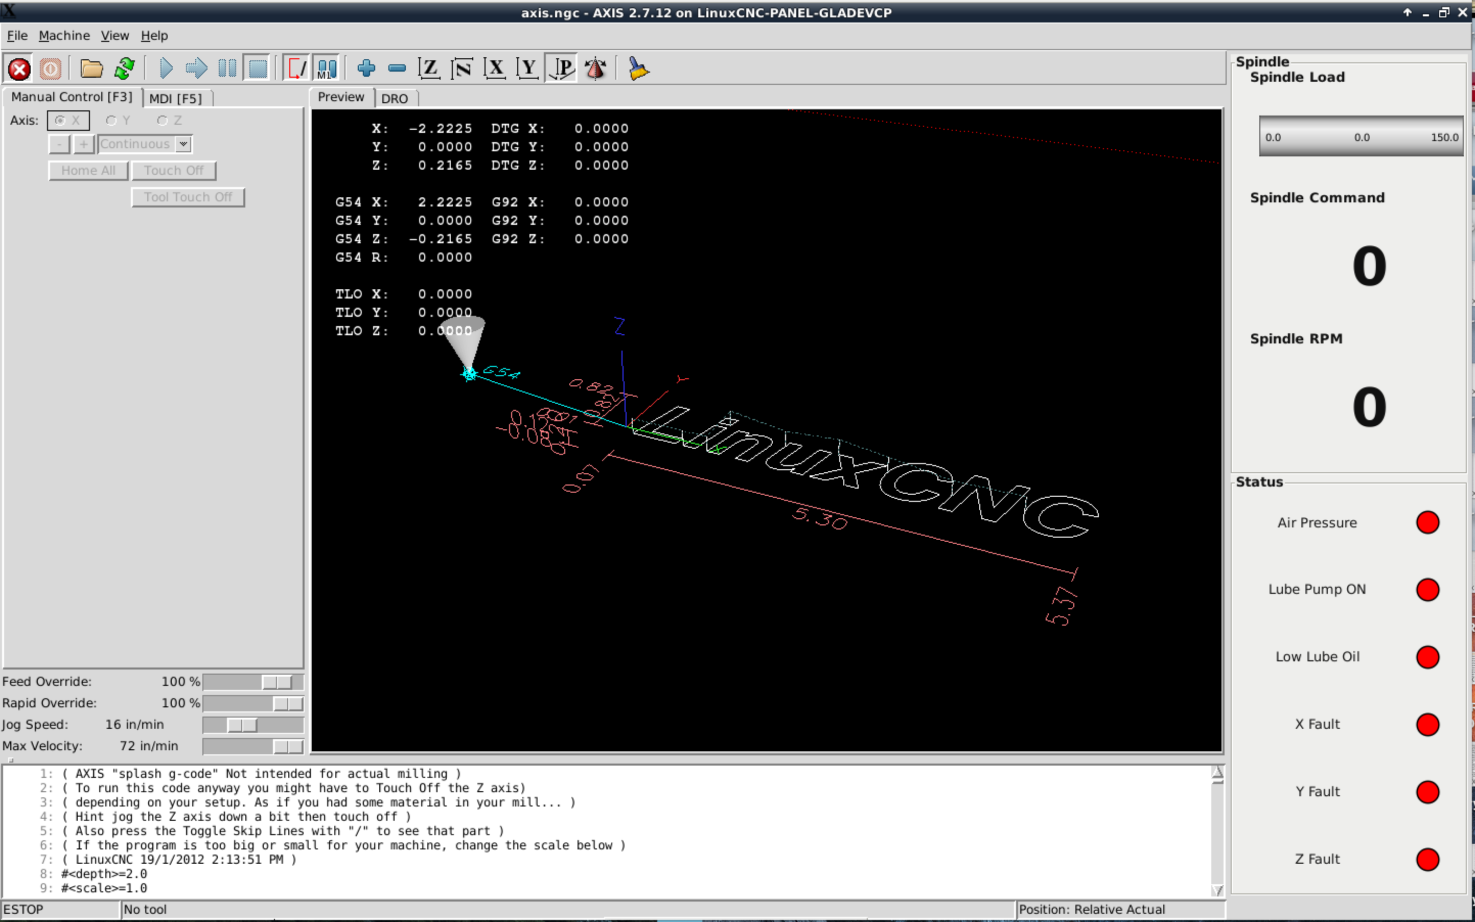Click the window title bar menu icon
Viewport: 1475px width, 922px height.
tap(9, 11)
